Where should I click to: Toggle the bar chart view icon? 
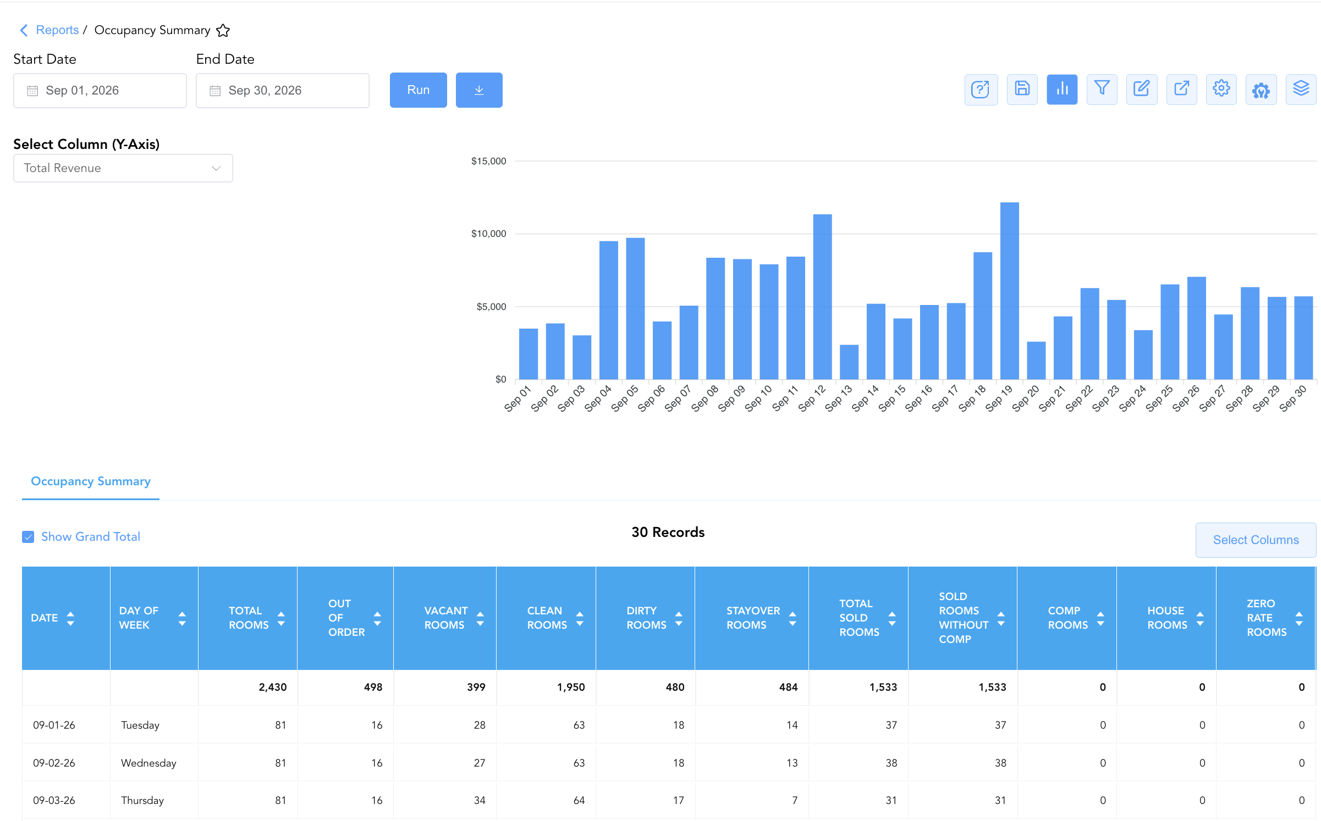click(1062, 89)
